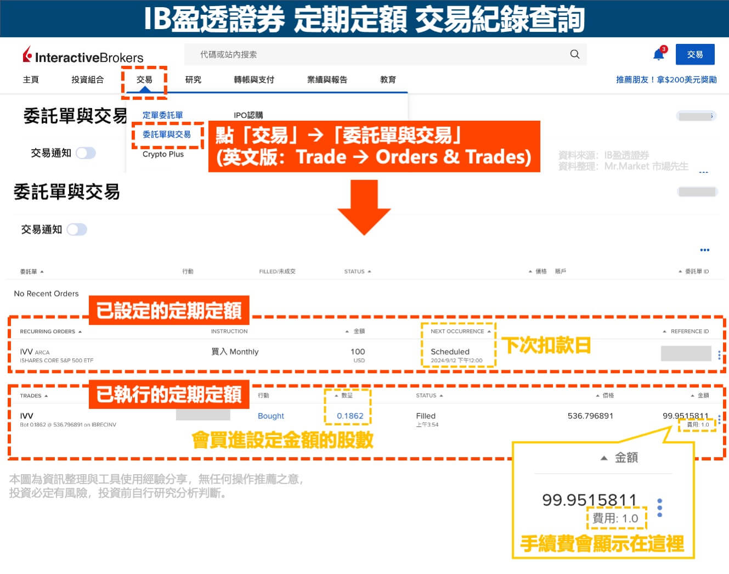Click the InteractiveBrokers logo

pos(83,55)
